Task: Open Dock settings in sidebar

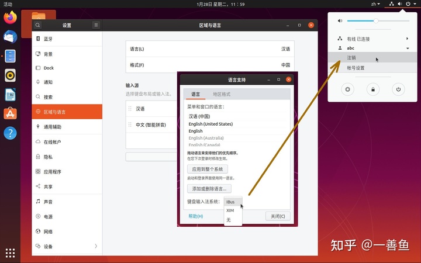Action: [x=67, y=68]
